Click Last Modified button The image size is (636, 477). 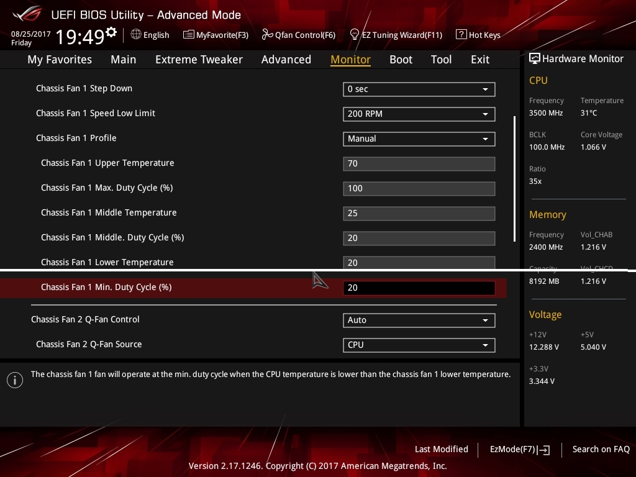click(441, 449)
